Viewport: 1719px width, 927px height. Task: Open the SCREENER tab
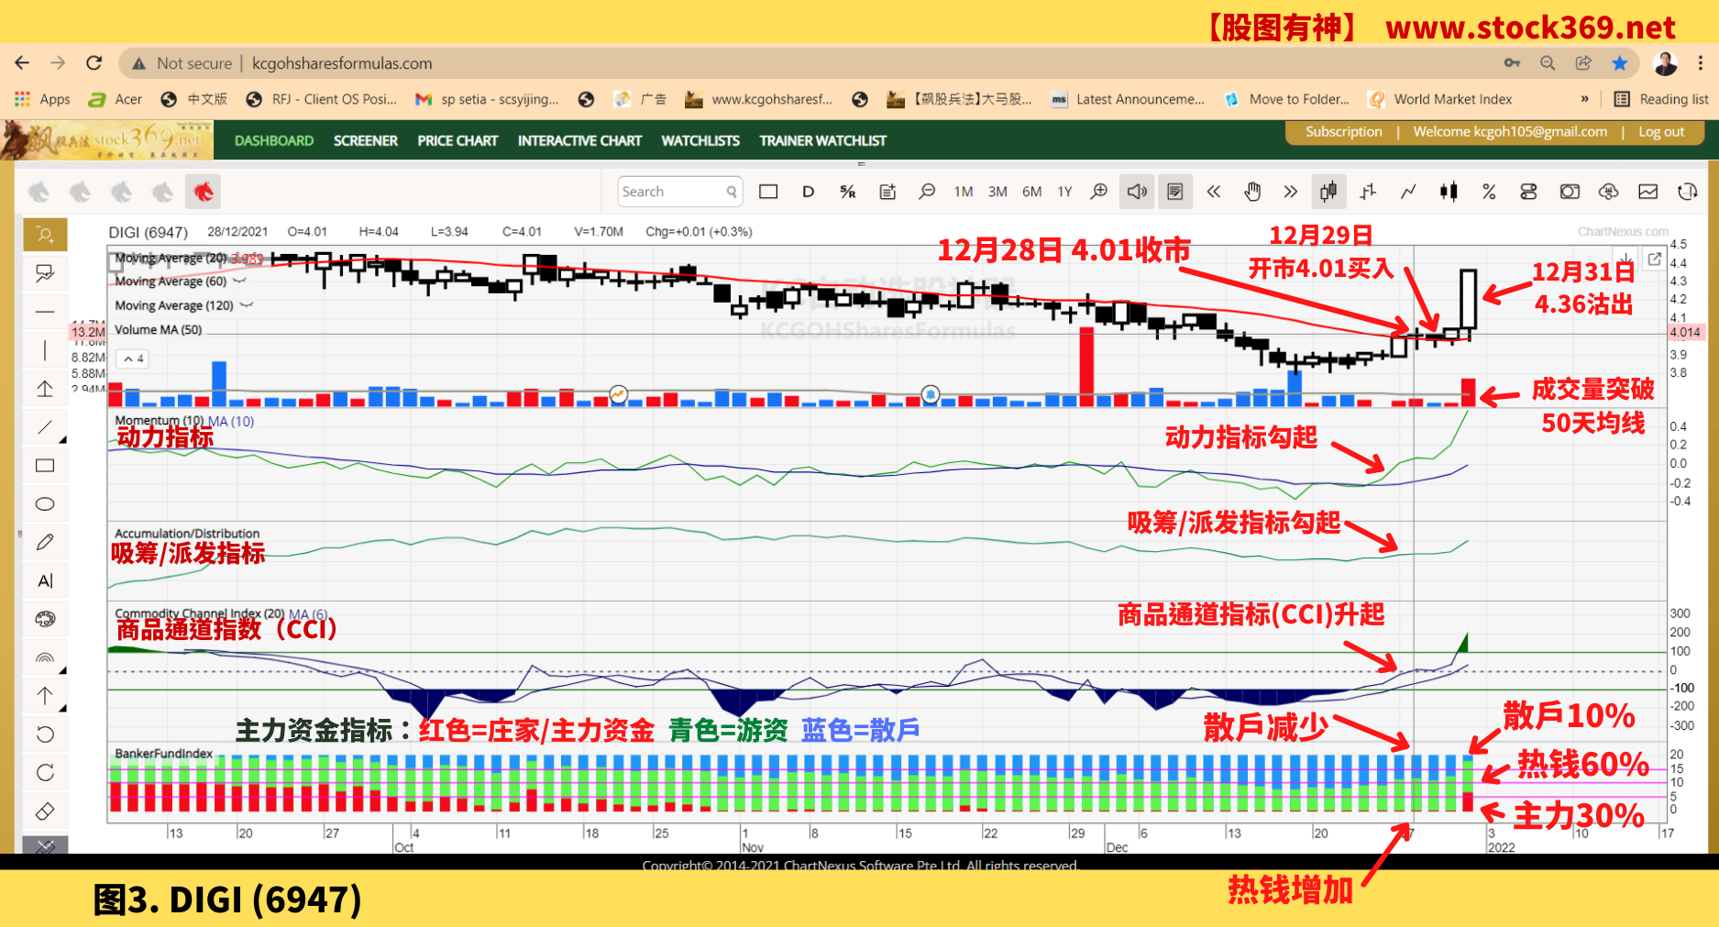(x=365, y=140)
